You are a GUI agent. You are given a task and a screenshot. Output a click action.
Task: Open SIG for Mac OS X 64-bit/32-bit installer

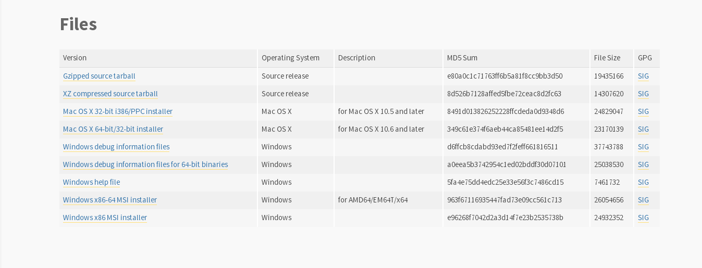[644, 129]
